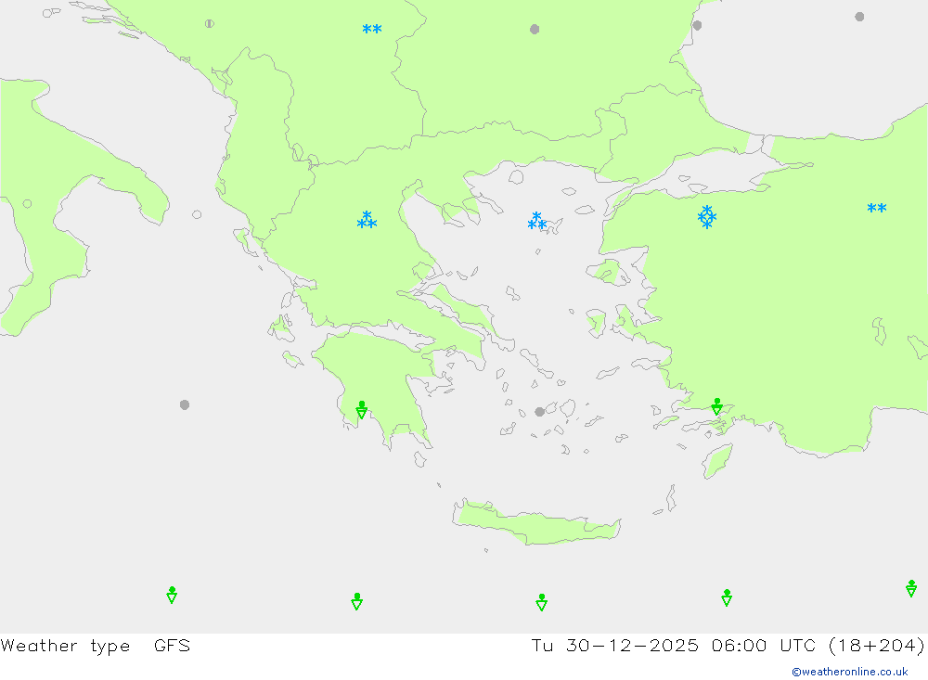This screenshot has height=680, width=928.
Task: Click the second-from-right green shower in bottom row
Action: [727, 597]
